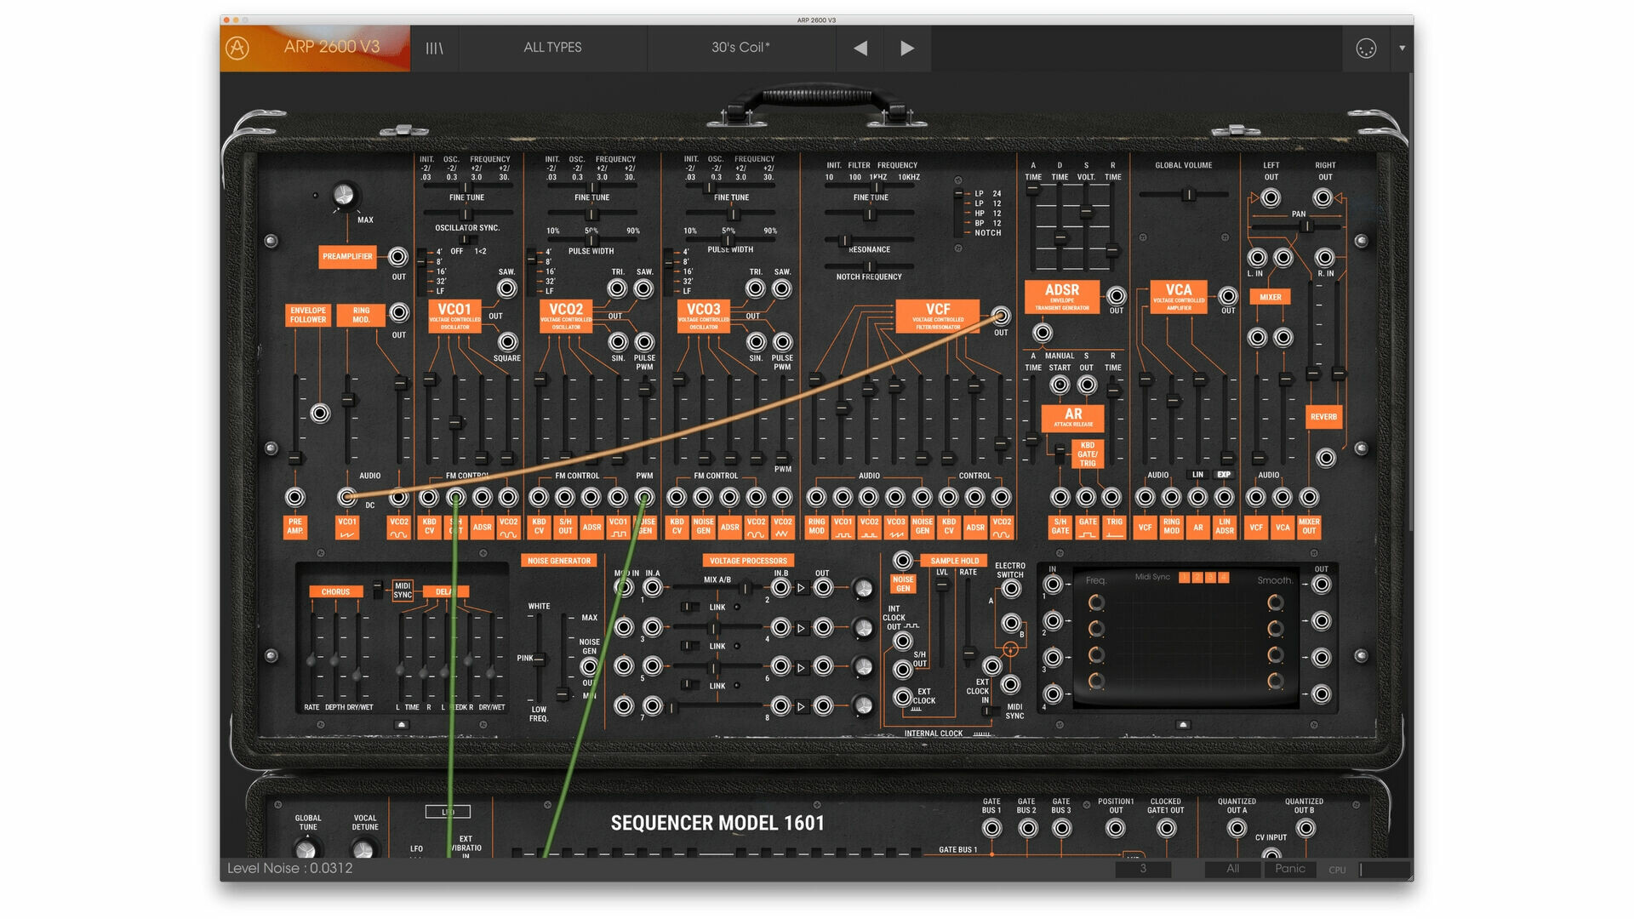Screen dimensions: 1634x919
Task: Click the VCF RESONANCE slider
Action: 868,240
